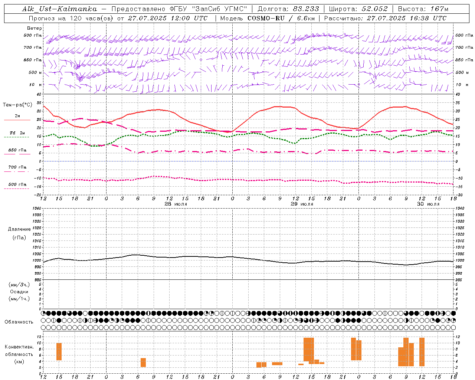Click the elevation text Высота: 167м
The width and height of the screenshot is (475, 380).
coord(423,9)
